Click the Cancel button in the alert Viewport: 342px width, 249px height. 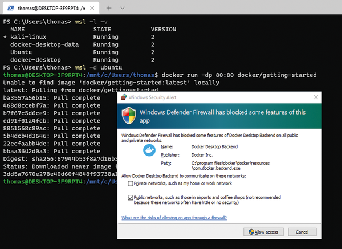302,232
